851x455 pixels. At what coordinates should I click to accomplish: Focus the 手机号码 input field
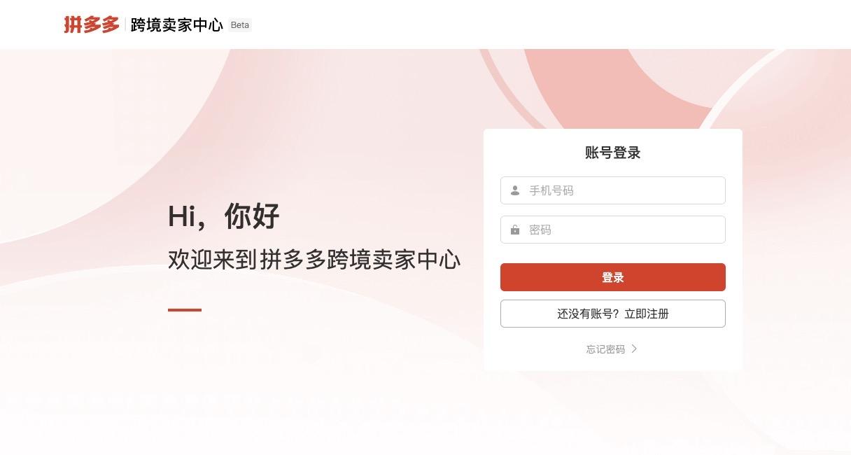coord(612,190)
